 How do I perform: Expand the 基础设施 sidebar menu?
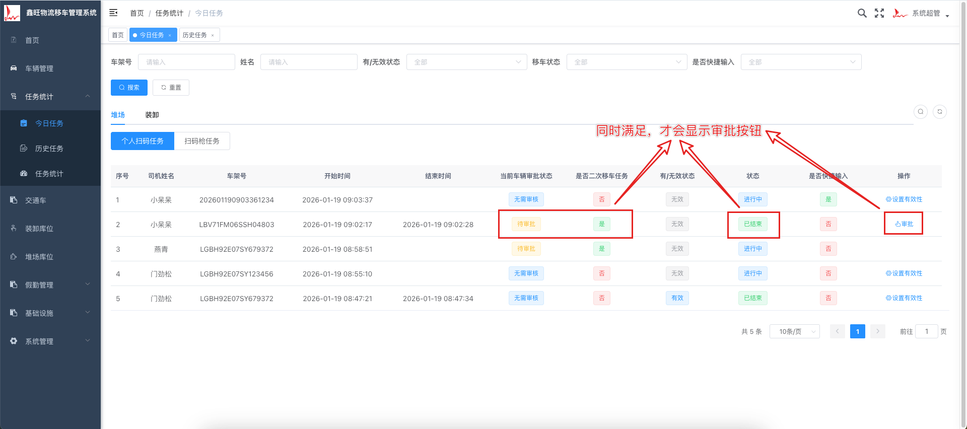coord(50,313)
